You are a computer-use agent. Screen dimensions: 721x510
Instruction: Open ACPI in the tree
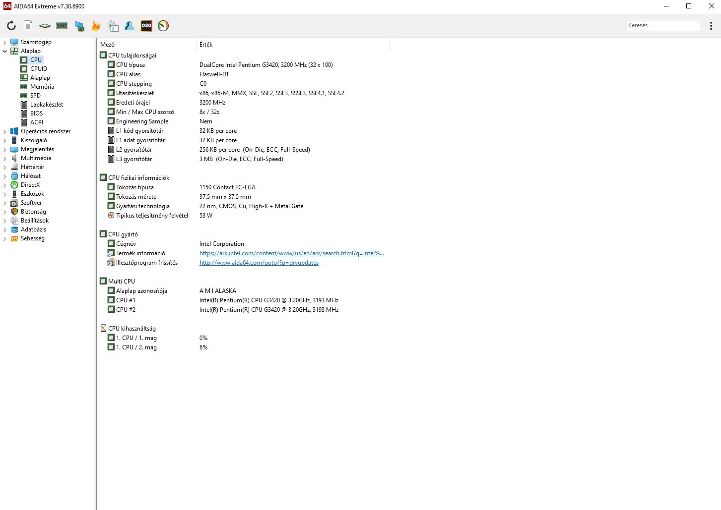37,122
